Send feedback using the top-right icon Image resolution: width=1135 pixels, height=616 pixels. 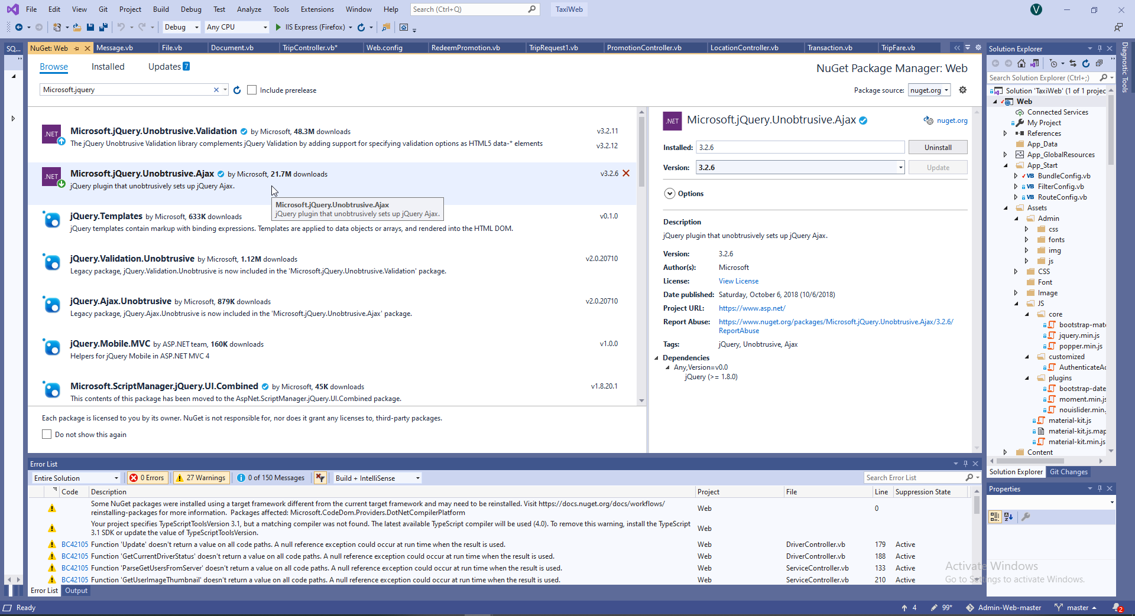[x=1118, y=27]
